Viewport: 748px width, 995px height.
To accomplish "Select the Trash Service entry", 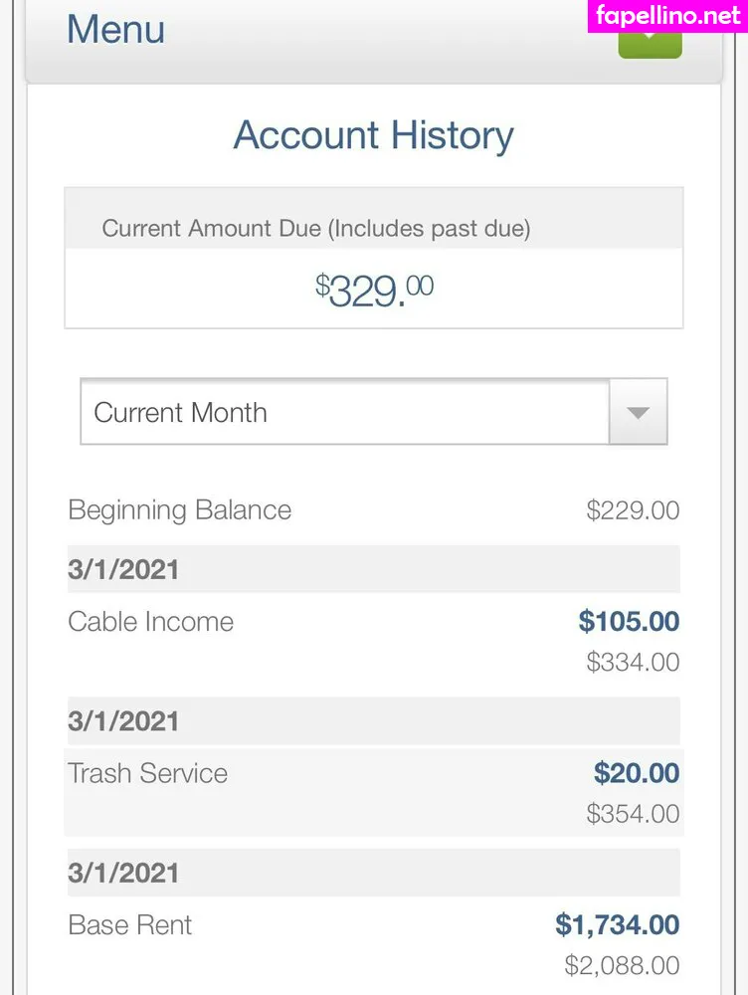I will 148,773.
